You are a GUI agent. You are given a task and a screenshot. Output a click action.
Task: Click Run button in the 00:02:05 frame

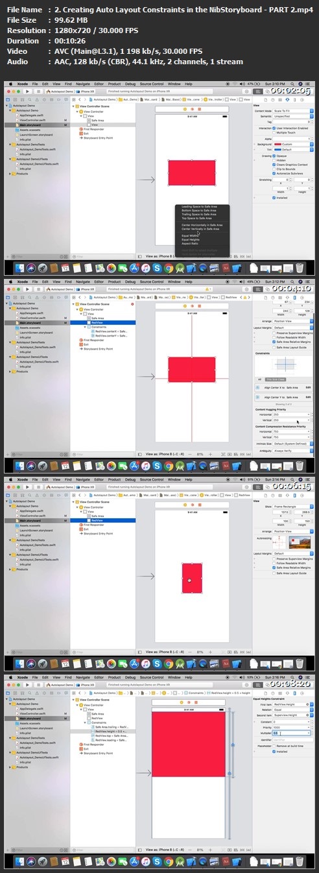(x=27, y=90)
